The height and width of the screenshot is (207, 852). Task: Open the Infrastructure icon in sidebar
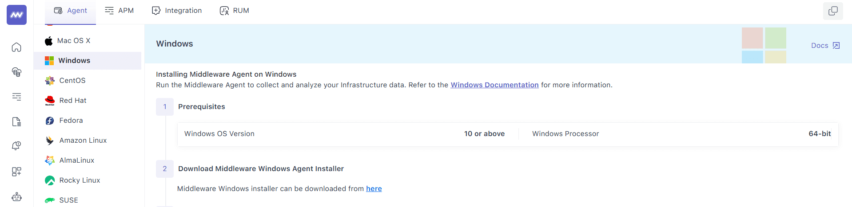(16, 72)
